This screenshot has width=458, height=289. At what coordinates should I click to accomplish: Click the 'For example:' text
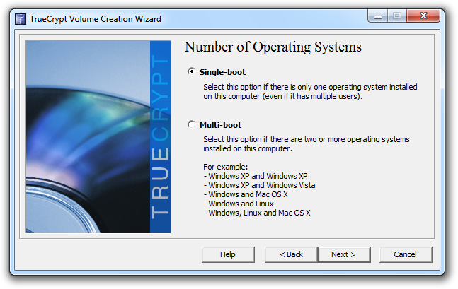[x=226, y=167]
